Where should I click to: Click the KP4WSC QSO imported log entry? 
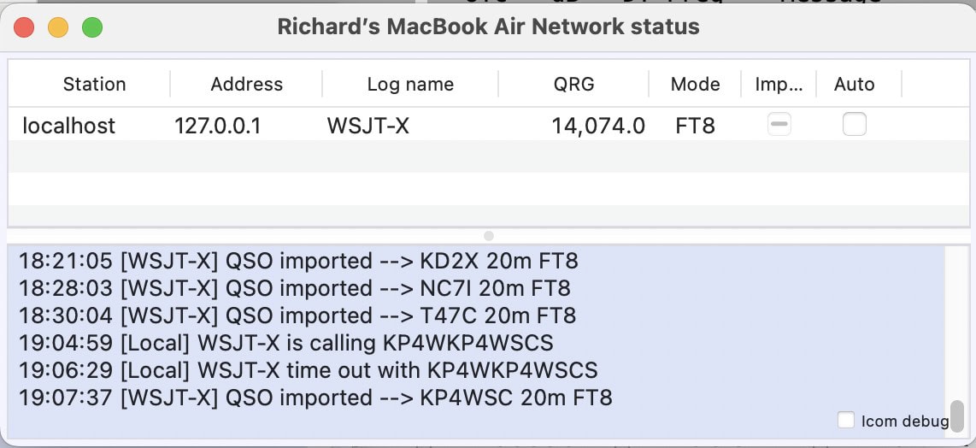315,398
